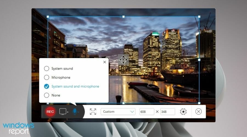The image size is (247, 137).
Task: Select the None audio radio option
Action: [46, 95]
